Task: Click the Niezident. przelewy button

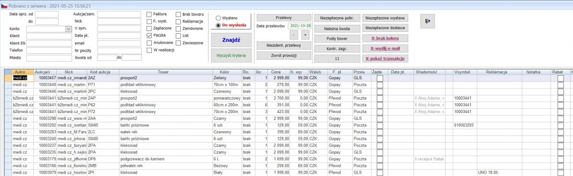Action: pos(284,45)
